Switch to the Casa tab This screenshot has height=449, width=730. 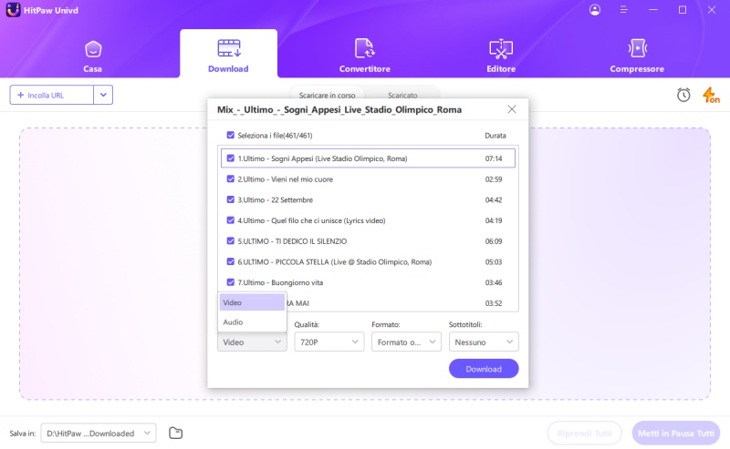coord(93,54)
